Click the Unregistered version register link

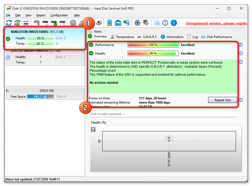pos(216,24)
